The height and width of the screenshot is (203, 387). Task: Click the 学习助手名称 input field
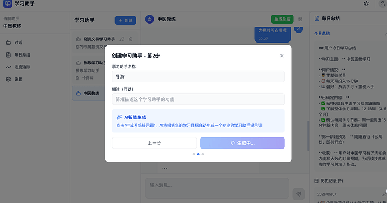198,76
